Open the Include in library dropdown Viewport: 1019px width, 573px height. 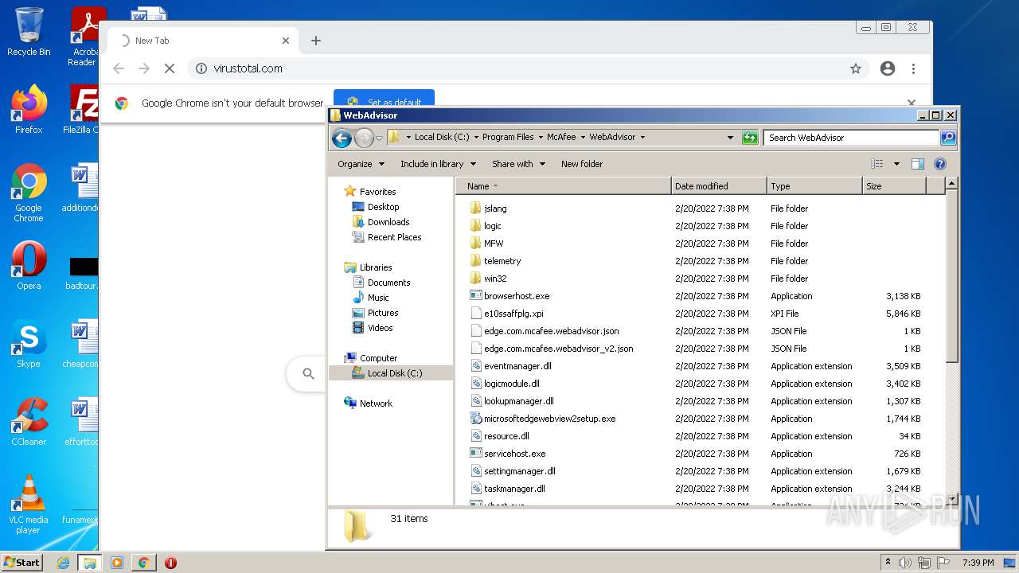tap(438, 164)
